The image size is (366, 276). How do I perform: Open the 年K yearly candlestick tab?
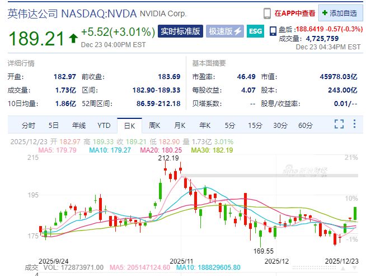point(204,125)
